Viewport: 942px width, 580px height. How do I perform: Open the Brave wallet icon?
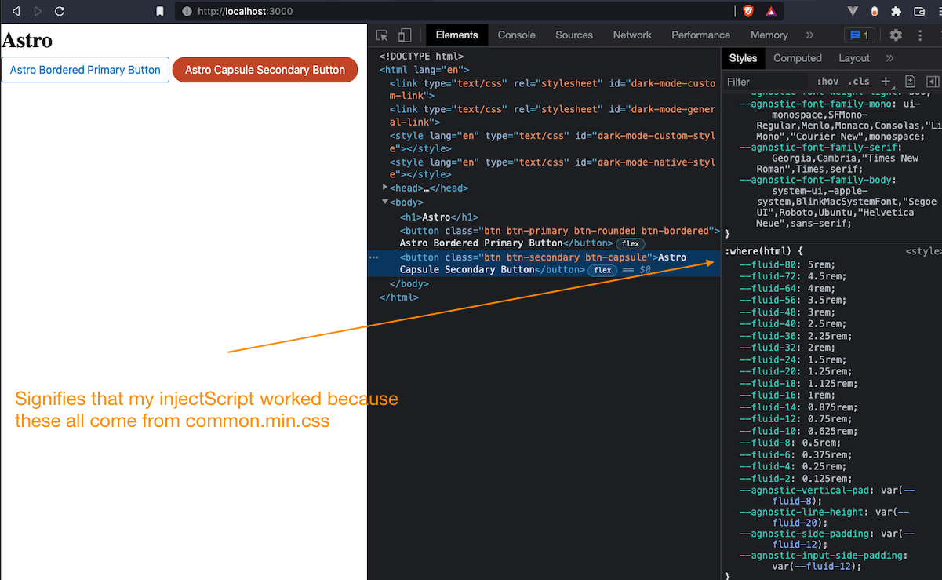(918, 11)
